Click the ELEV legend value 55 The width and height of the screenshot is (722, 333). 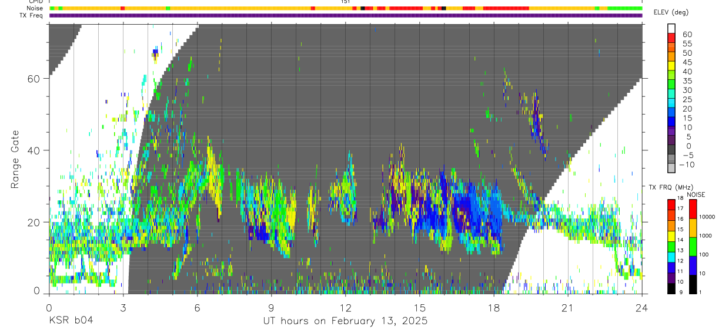[687, 43]
